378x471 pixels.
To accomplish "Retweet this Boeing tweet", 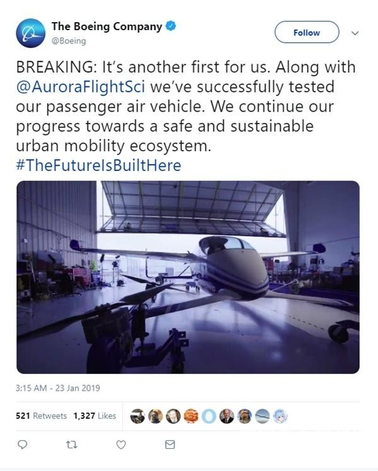I will 71,445.
